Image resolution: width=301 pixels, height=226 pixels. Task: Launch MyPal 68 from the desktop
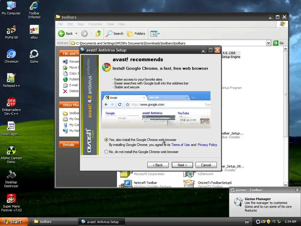(x=11, y=32)
